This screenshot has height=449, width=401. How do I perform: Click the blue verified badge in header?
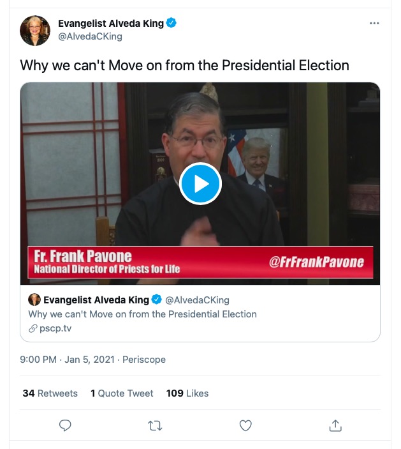pyautogui.click(x=171, y=24)
